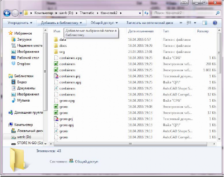Screen dimensions: 224x177
Task: Open the Общий доступ toolbar menu
Action: pos(104,23)
